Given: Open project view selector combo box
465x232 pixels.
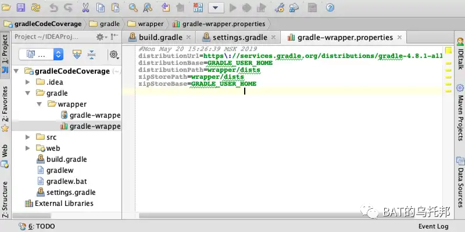Looking at the screenshot, I should coord(41,54).
